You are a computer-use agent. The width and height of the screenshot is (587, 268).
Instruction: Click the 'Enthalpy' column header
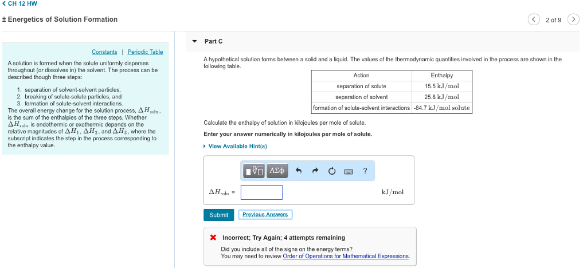(x=442, y=76)
